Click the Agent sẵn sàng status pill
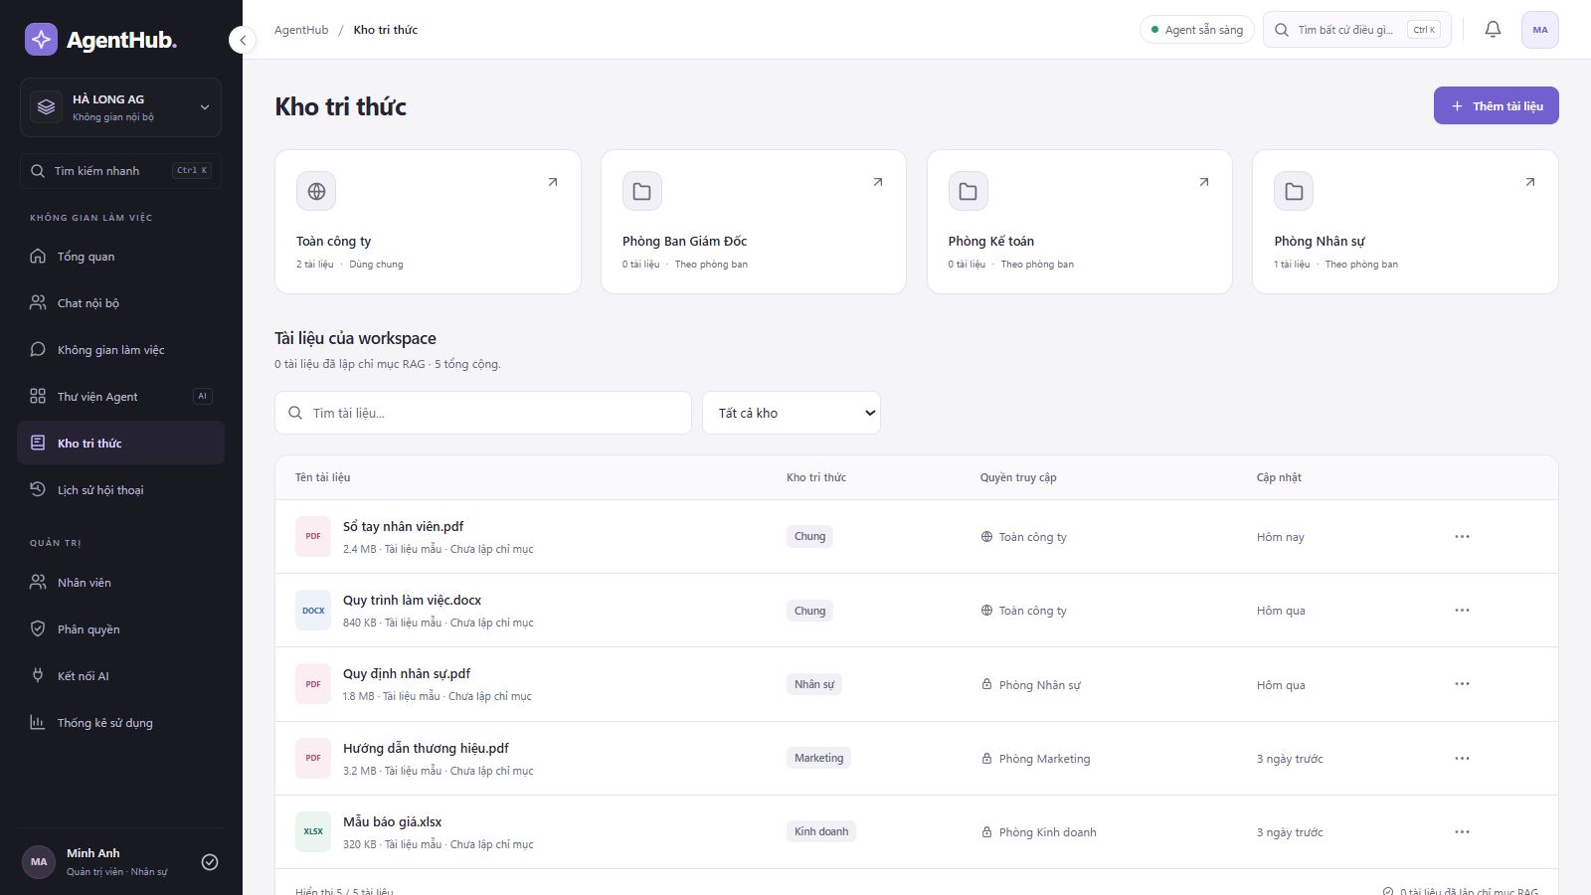1591x895 pixels. pos(1196,30)
